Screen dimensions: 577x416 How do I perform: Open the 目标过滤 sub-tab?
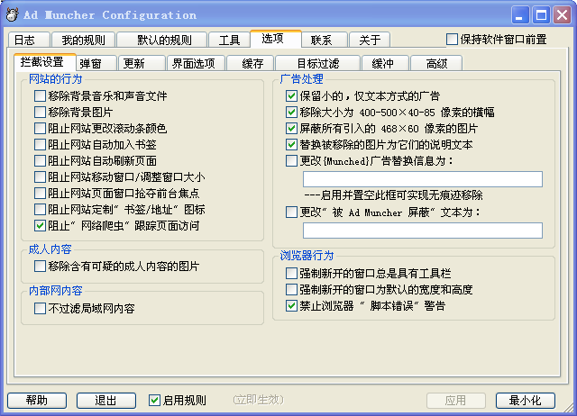point(318,63)
